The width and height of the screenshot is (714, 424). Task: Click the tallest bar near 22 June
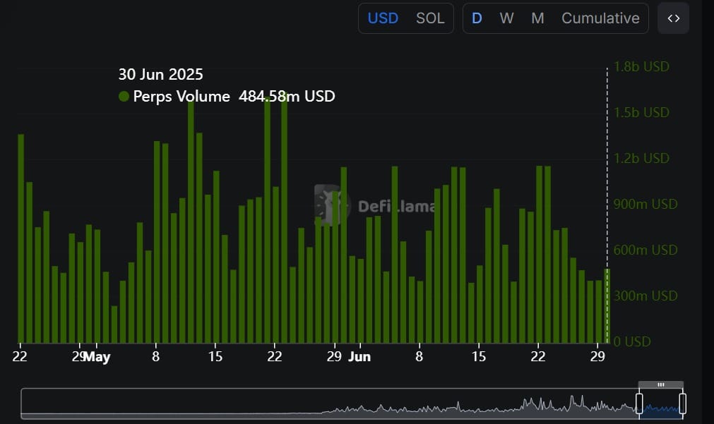pyautogui.click(x=539, y=247)
